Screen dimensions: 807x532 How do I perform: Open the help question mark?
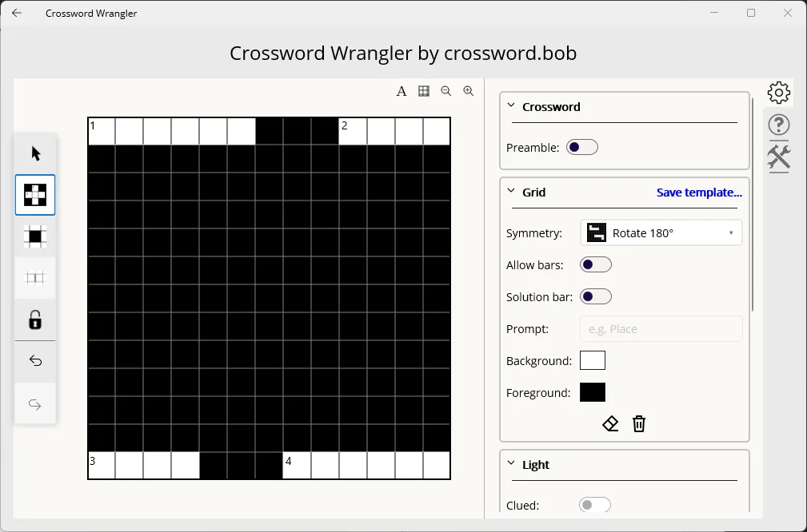coord(779,125)
